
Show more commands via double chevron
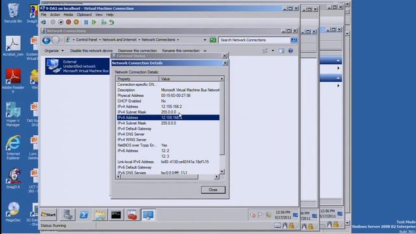(205, 51)
